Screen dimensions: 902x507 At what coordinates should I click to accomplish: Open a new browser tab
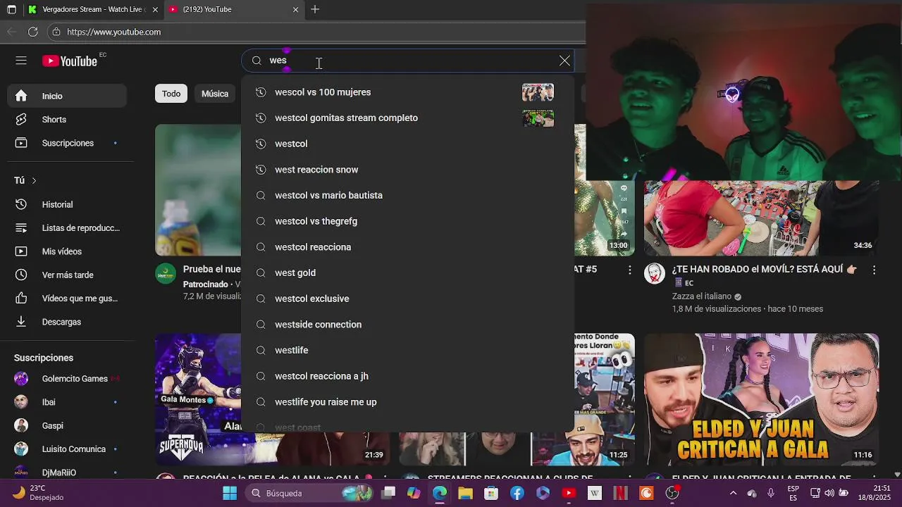coord(315,10)
